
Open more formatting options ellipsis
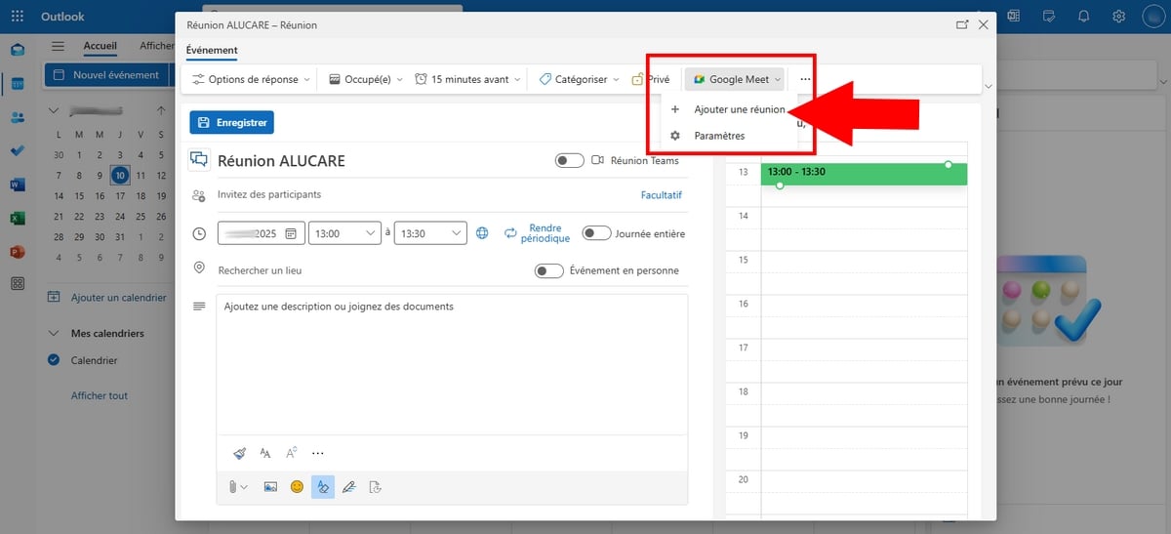point(317,453)
